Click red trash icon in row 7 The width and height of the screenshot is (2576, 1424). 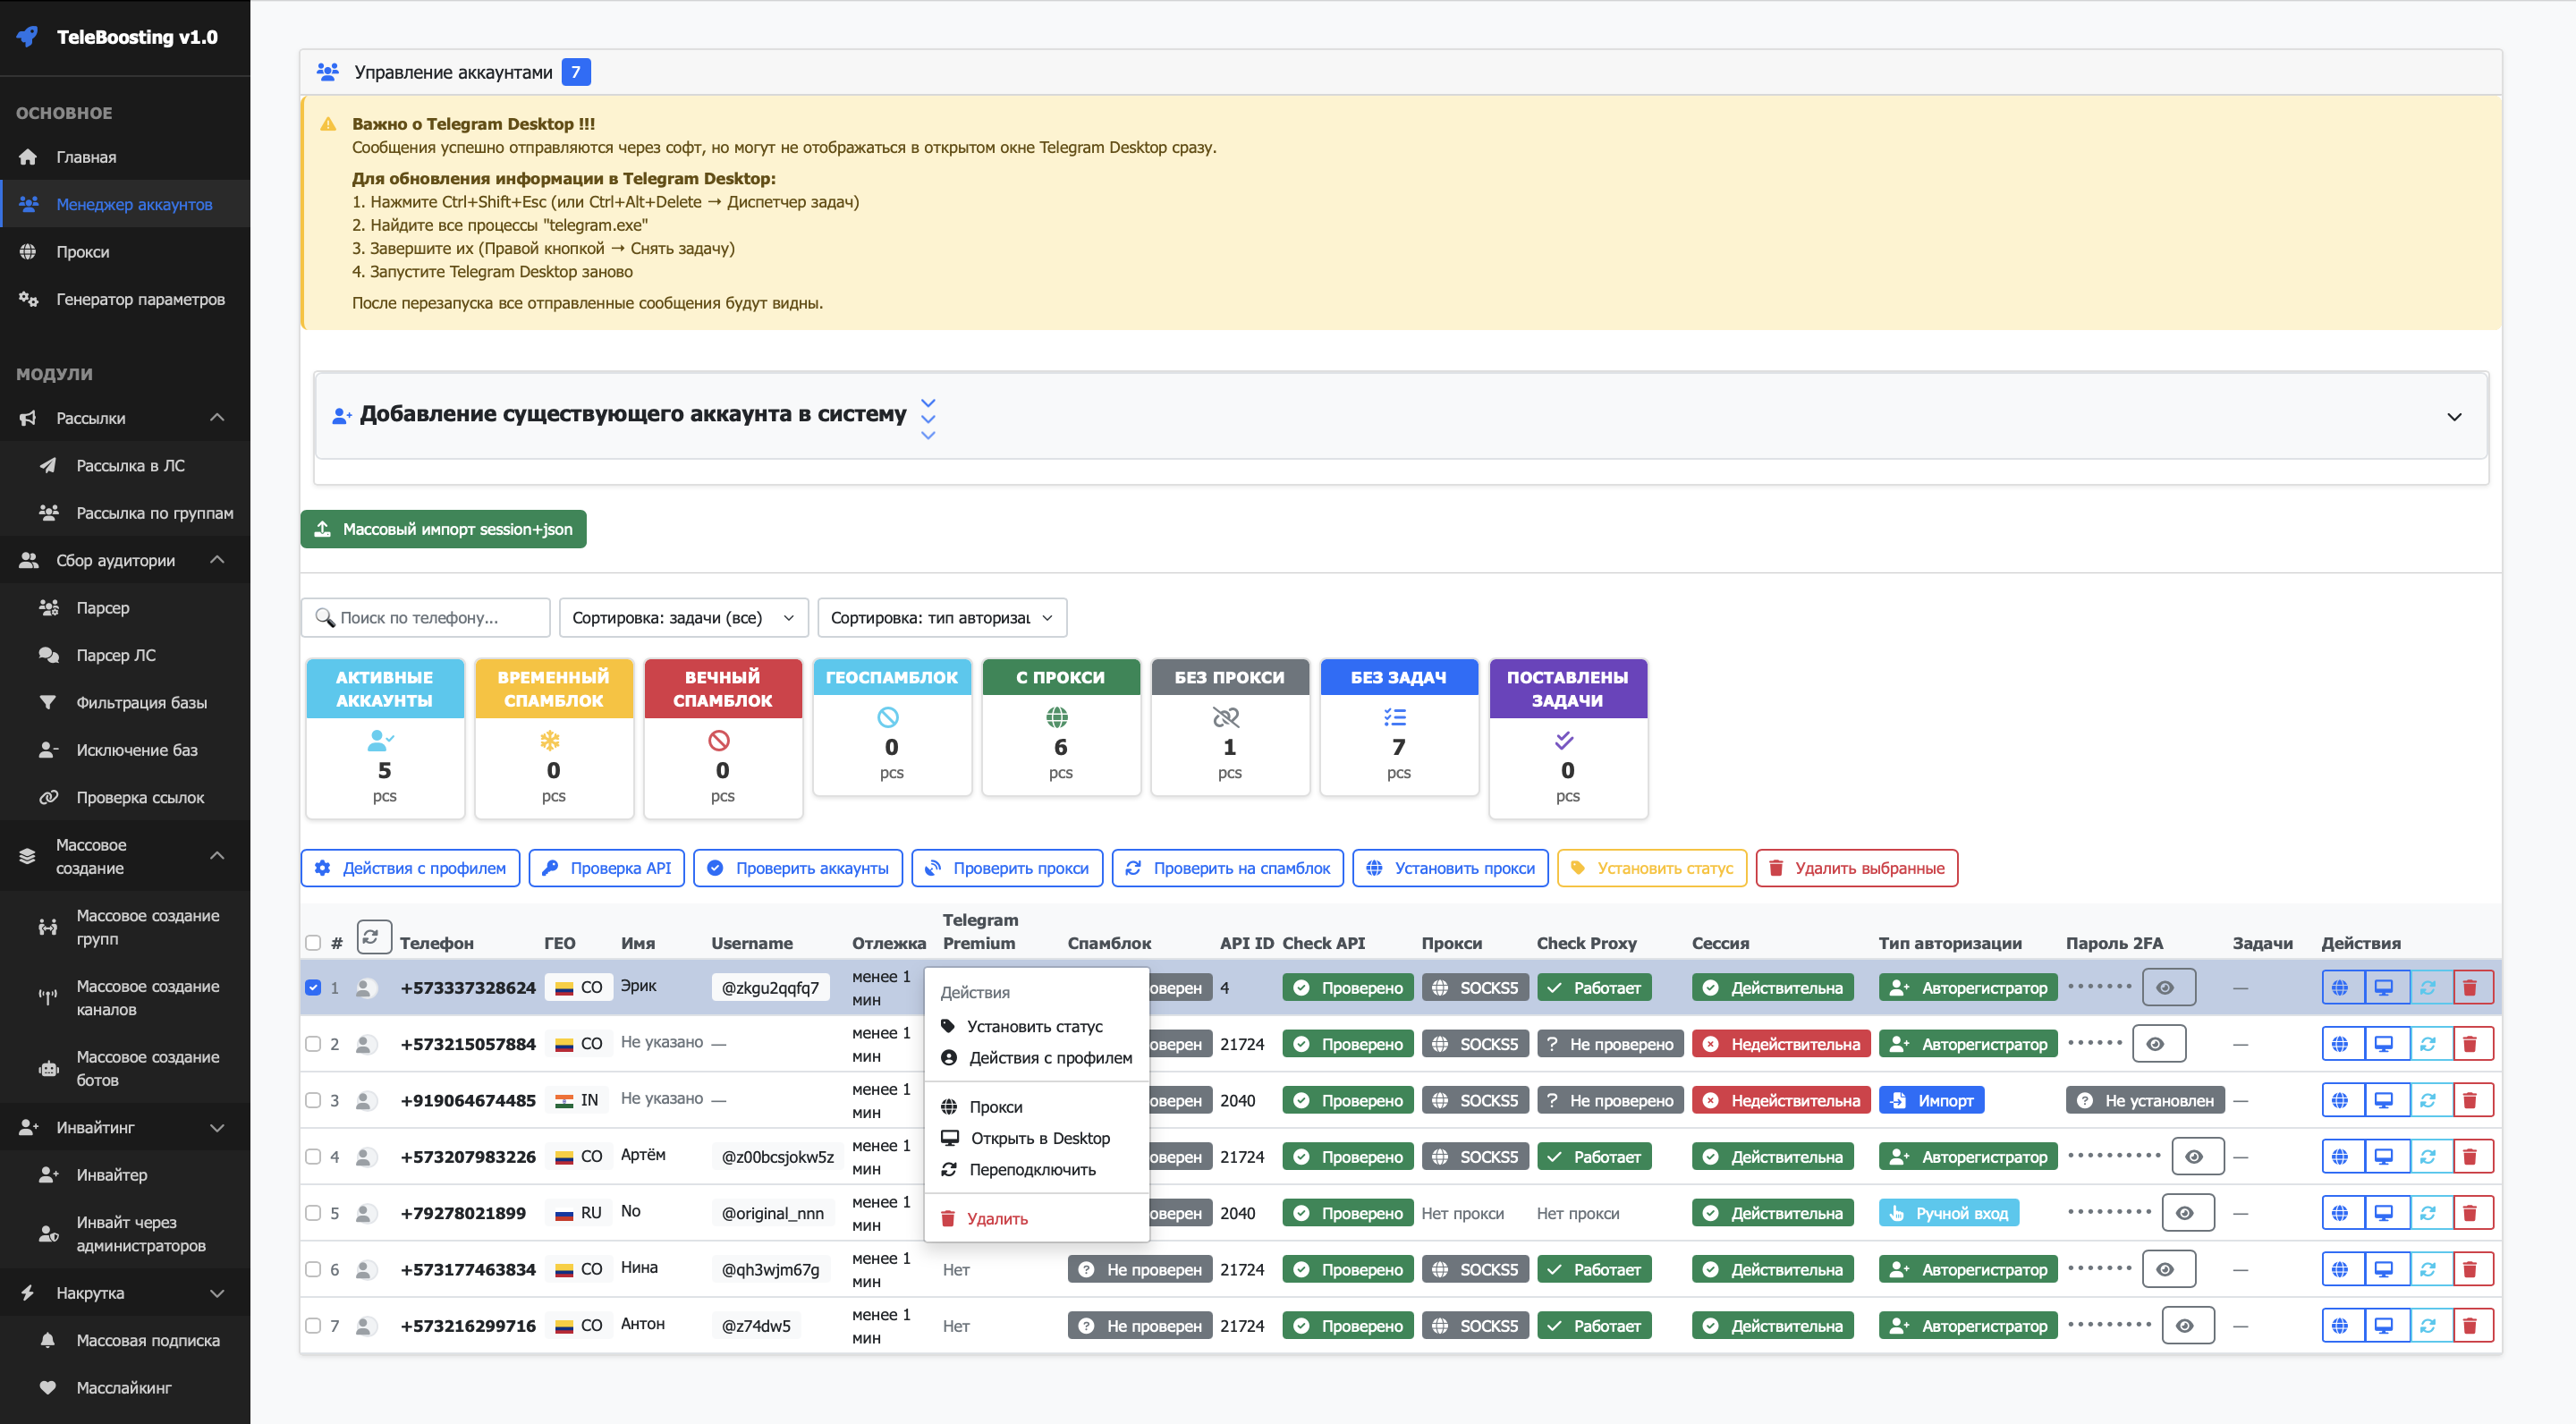tap(2469, 1325)
